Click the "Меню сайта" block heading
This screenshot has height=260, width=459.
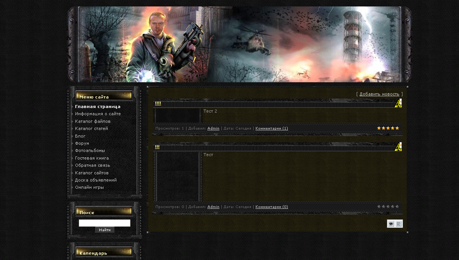point(94,97)
